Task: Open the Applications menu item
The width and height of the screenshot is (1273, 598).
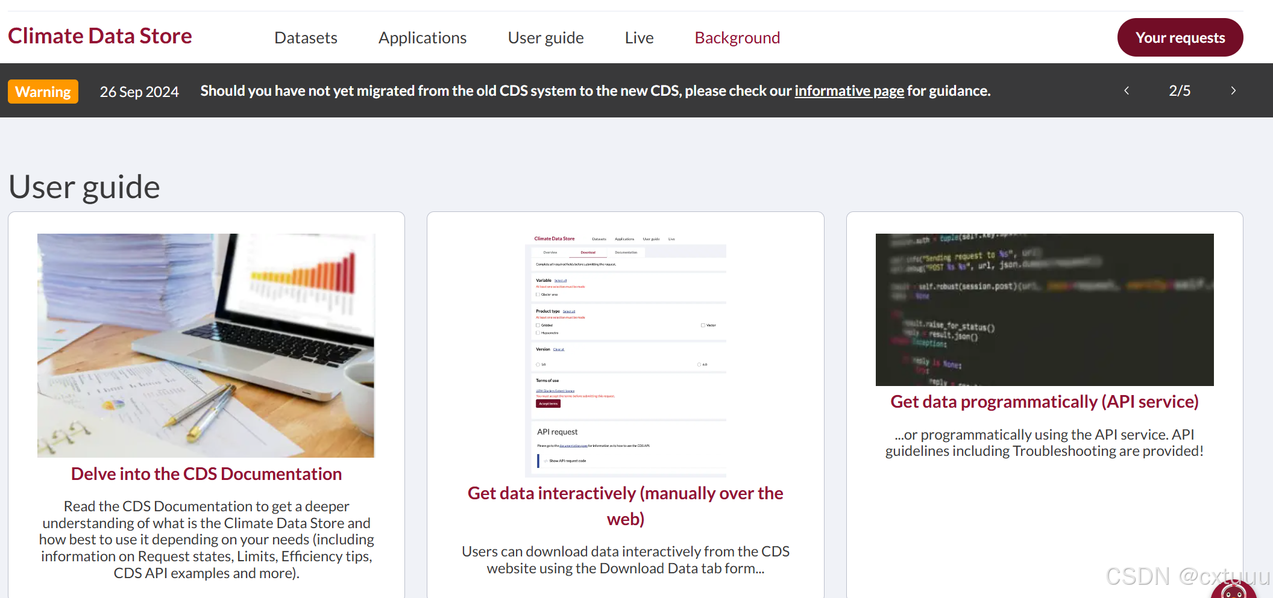Action: click(423, 38)
